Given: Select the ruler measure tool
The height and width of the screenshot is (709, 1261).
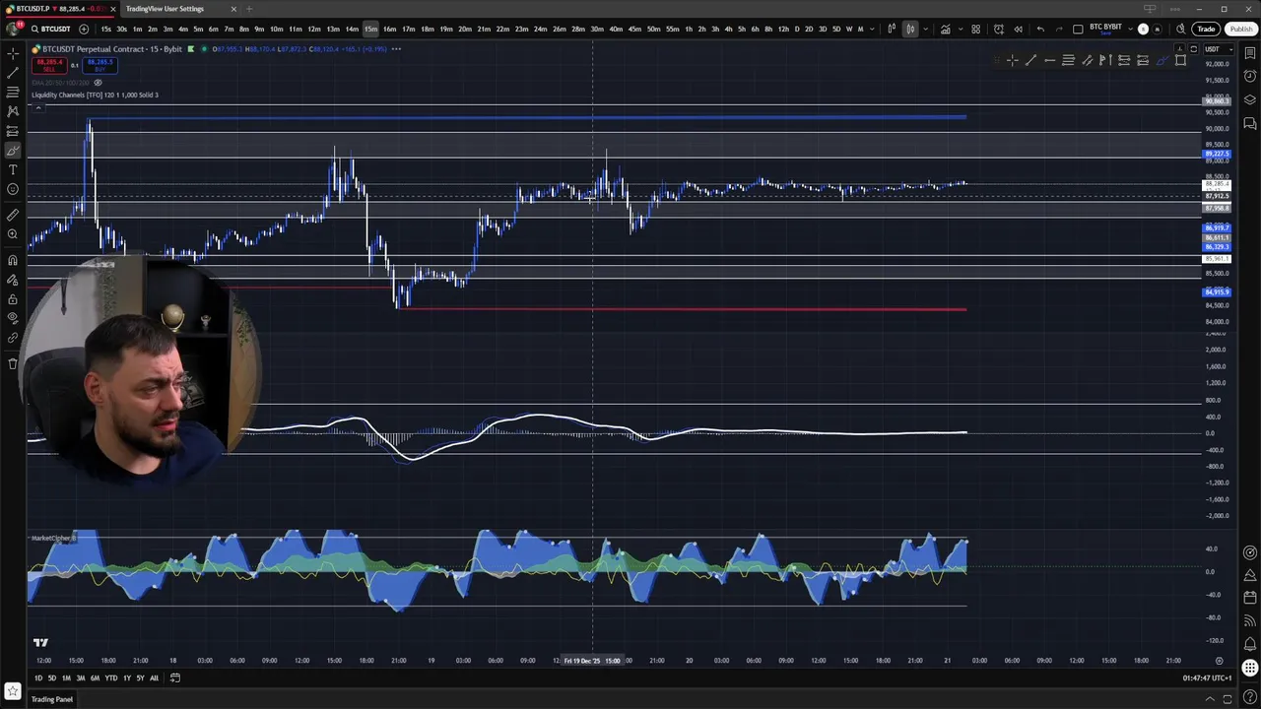Looking at the screenshot, I should pos(12,215).
